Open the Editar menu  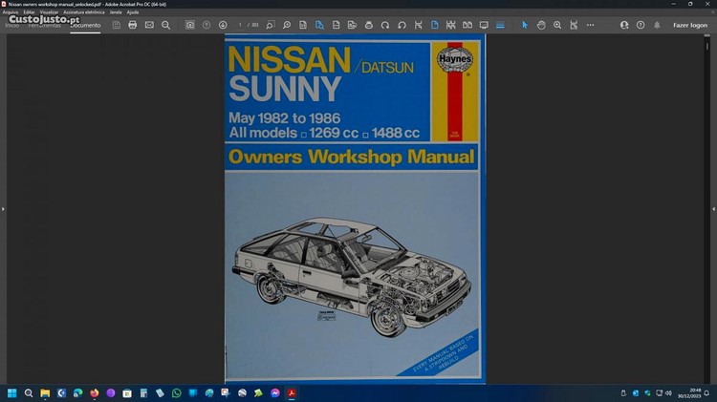coord(27,12)
